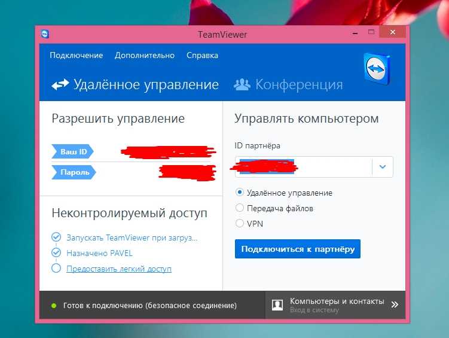Click the conference people icon

[x=242, y=84]
